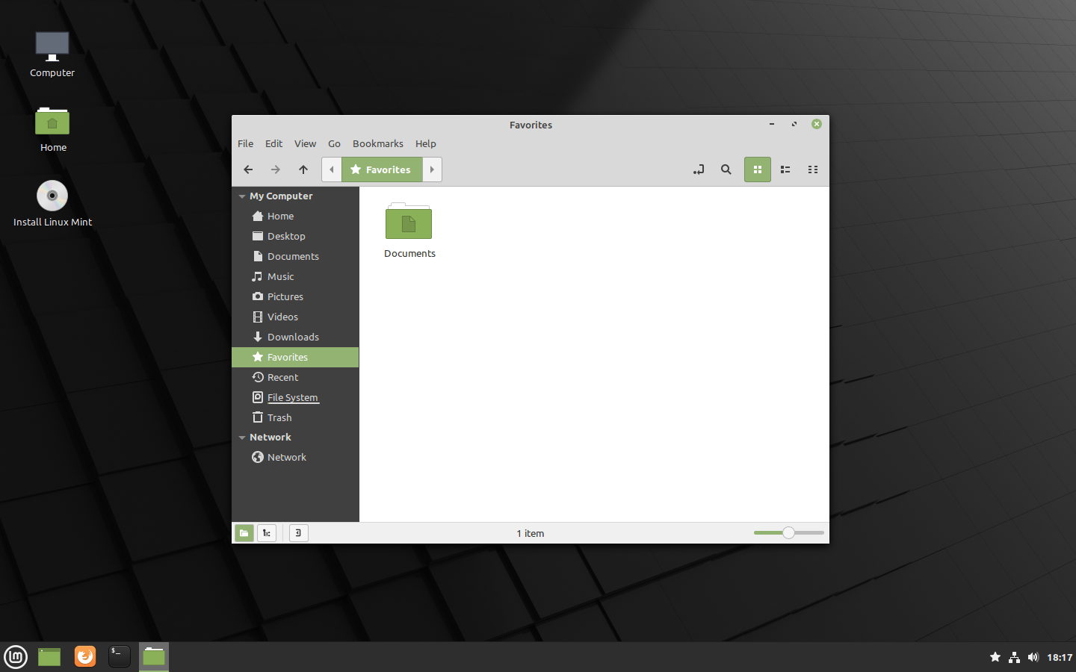Open the Linux Mint start menu

[x=16, y=657]
